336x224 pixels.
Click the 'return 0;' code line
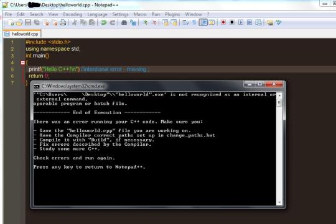pos(39,76)
